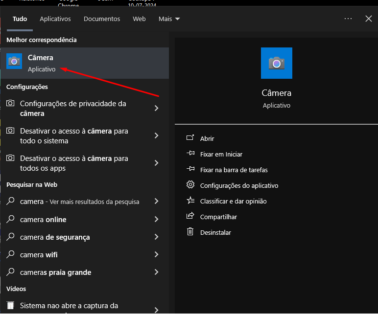Image resolution: width=378 pixels, height=315 pixels.
Task: Expand arrow beside camera de segurança
Action: 156,237
